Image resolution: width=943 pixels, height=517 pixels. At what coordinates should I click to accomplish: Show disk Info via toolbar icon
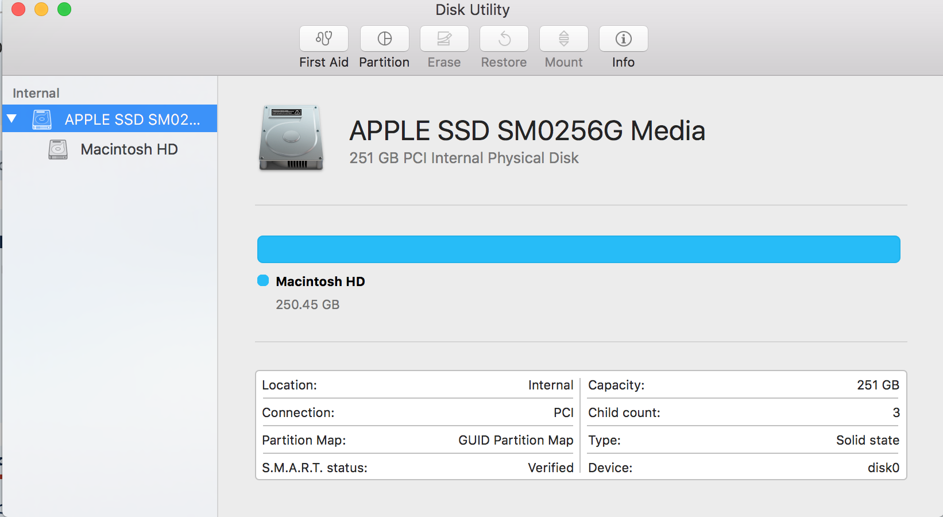[x=624, y=38]
